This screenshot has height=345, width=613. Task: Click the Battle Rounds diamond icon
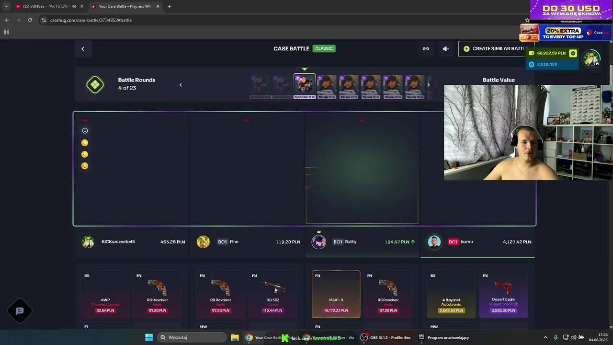pyautogui.click(x=95, y=85)
